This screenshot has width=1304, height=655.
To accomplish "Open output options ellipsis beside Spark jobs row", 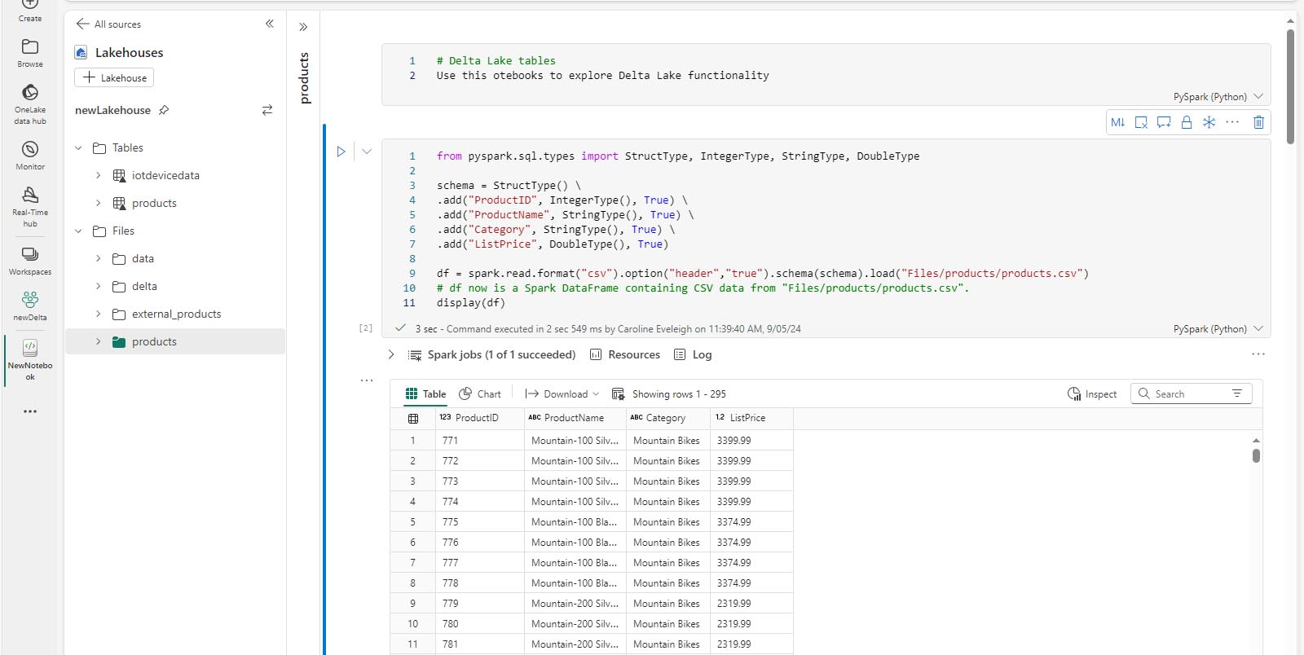I will 1258,354.
